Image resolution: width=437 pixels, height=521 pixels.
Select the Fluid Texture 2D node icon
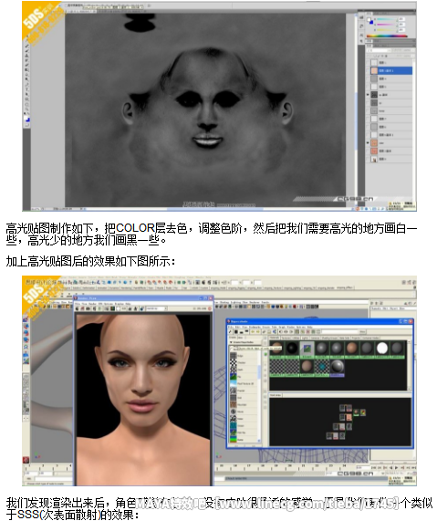pos(234,384)
